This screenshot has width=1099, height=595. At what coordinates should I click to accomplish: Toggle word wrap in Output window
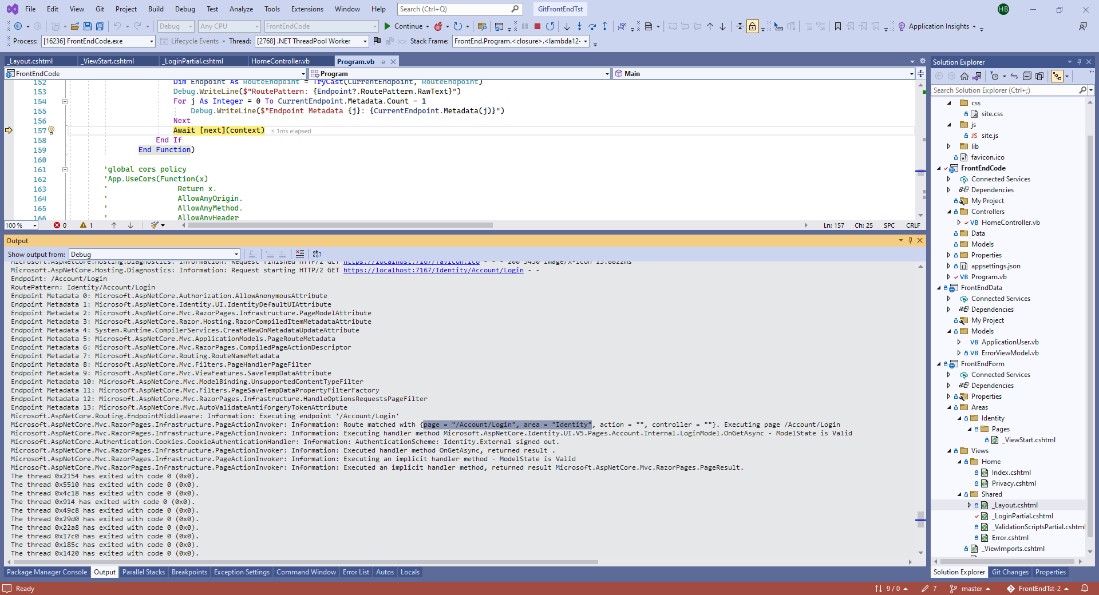[x=317, y=254]
